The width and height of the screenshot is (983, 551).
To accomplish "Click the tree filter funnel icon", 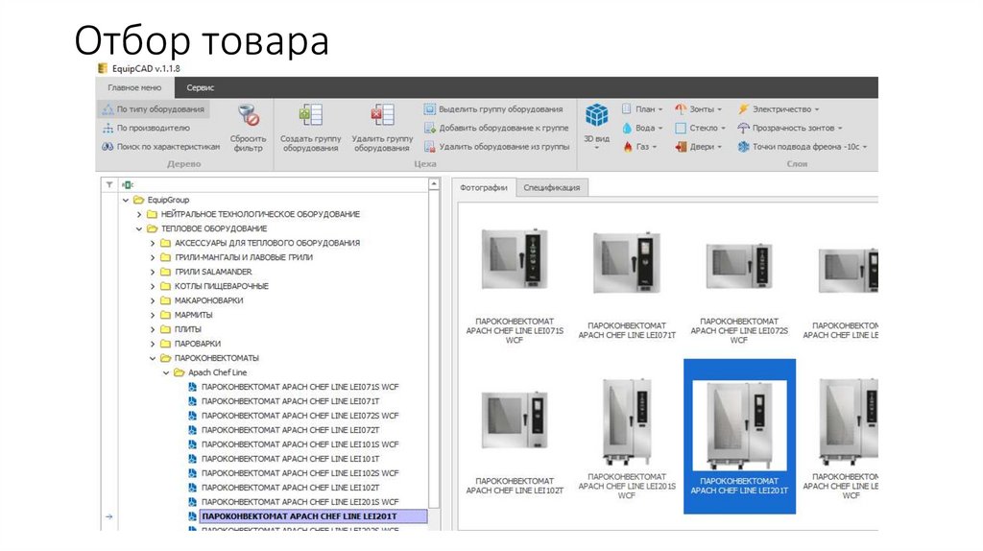I will click(x=109, y=185).
